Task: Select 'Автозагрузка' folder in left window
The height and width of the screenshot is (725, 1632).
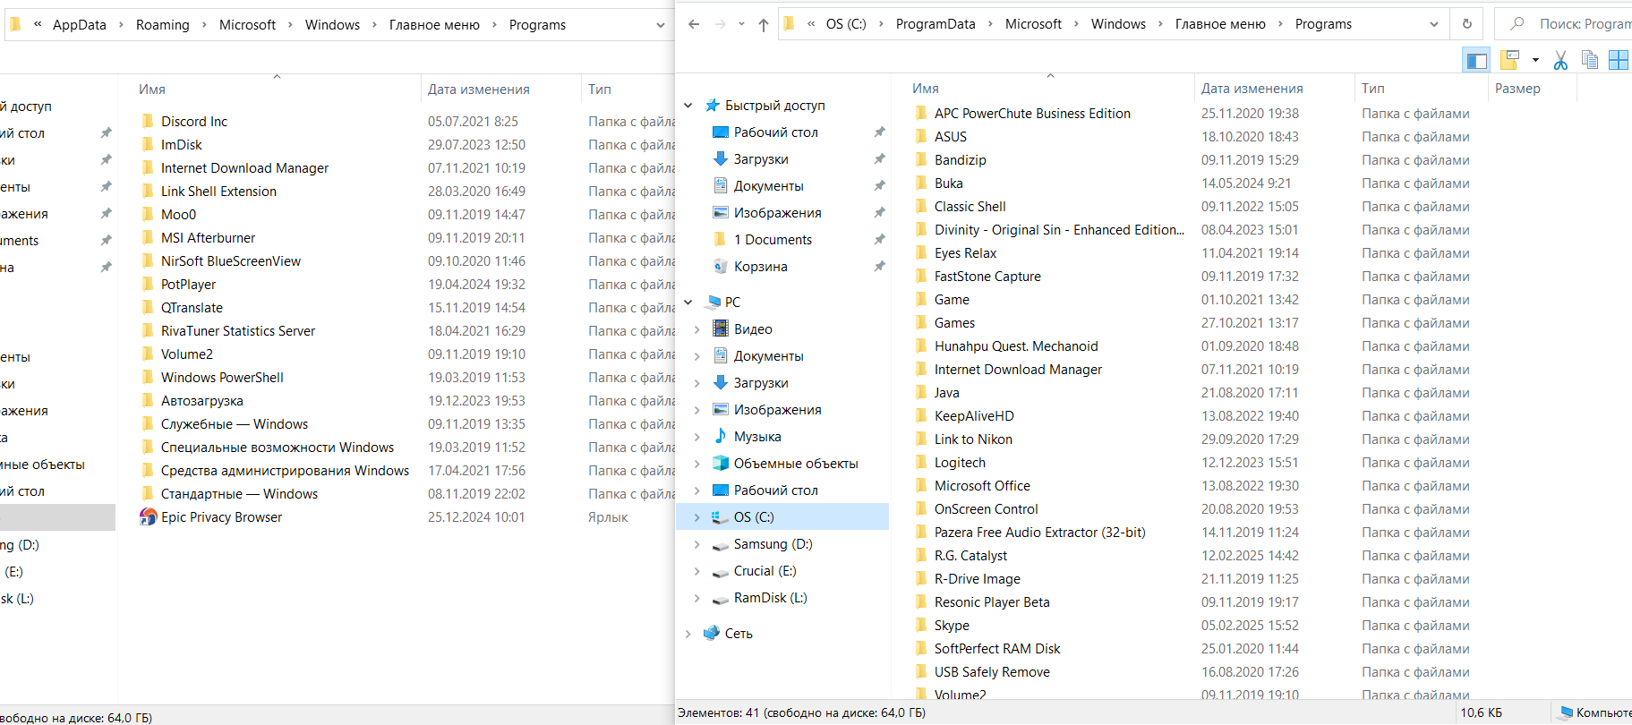Action: pos(202,401)
